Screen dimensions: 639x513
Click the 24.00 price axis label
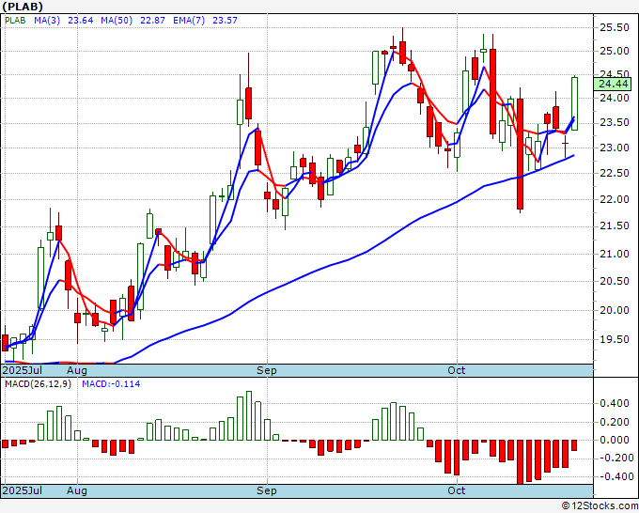pyautogui.click(x=615, y=98)
